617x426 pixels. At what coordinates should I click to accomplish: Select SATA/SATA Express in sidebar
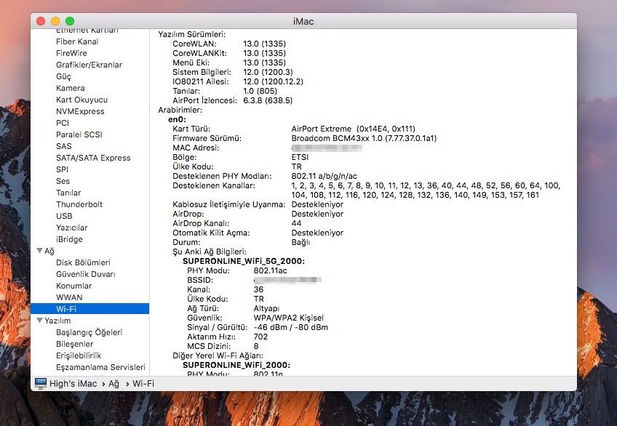point(93,158)
